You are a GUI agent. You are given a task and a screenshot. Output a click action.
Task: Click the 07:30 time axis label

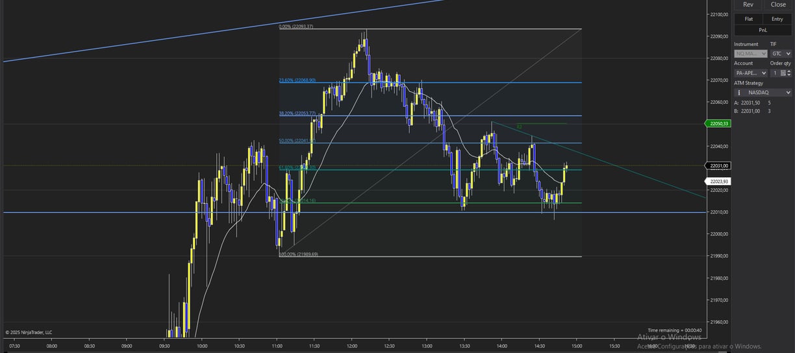click(x=14, y=346)
